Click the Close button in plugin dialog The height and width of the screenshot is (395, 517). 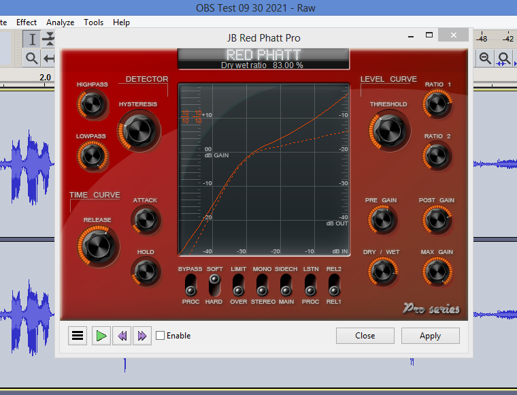(365, 336)
